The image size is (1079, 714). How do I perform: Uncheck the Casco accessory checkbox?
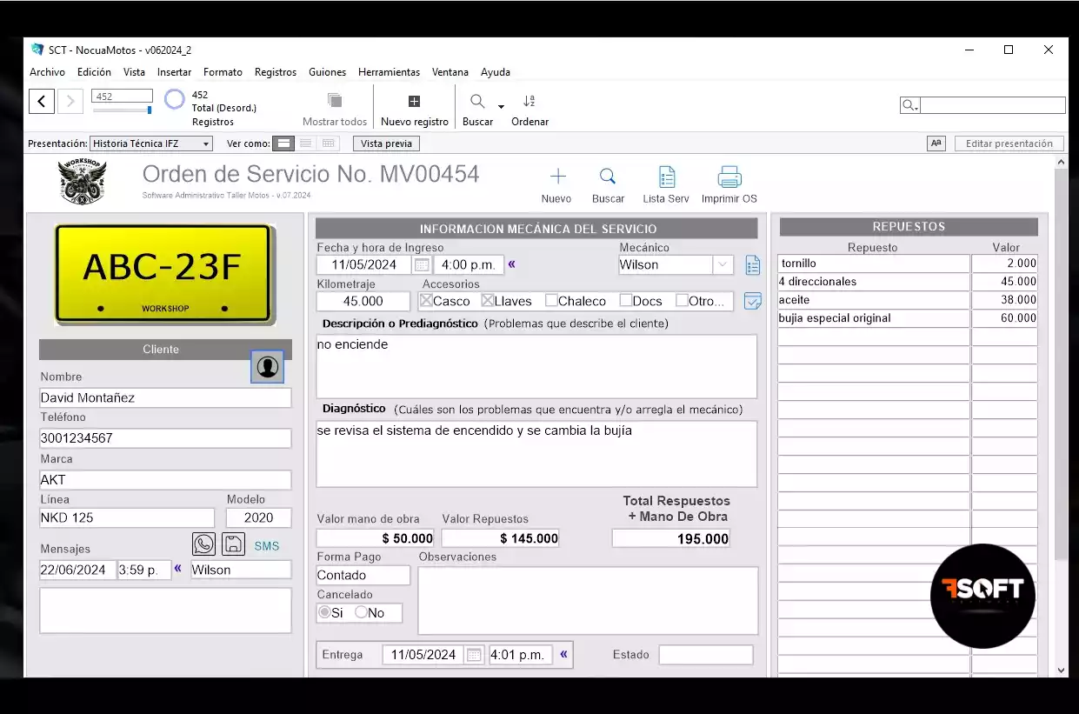click(426, 301)
